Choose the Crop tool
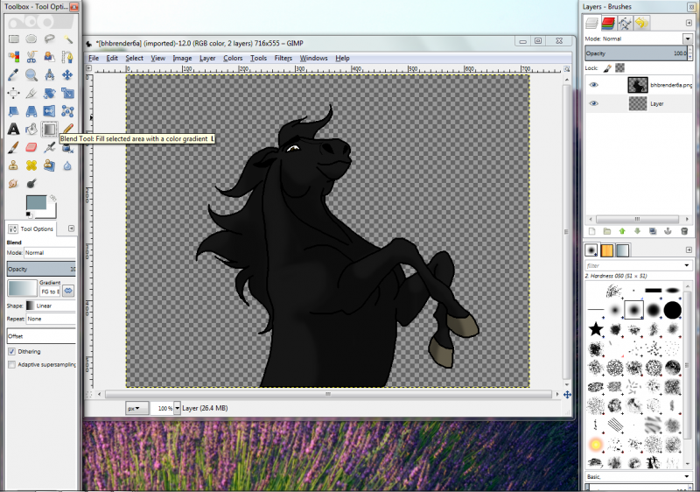Viewport: 700px width, 492px height. click(31, 93)
